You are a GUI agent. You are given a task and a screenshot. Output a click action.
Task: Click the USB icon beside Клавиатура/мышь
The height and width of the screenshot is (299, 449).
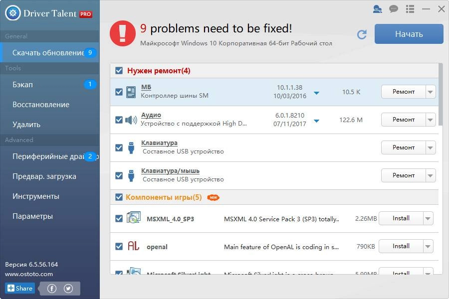pos(131,176)
